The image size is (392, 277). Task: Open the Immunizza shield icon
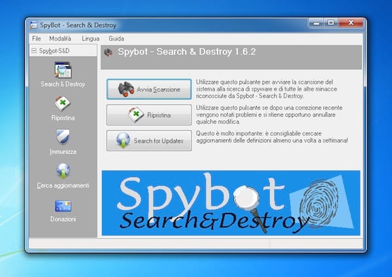[x=63, y=137]
